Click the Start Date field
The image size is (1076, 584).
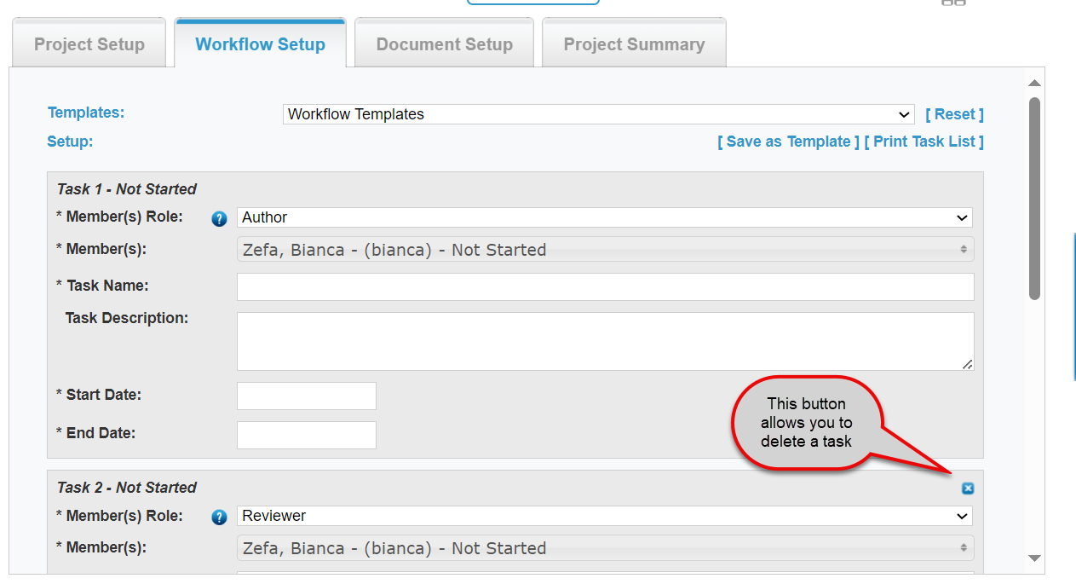[x=307, y=396]
